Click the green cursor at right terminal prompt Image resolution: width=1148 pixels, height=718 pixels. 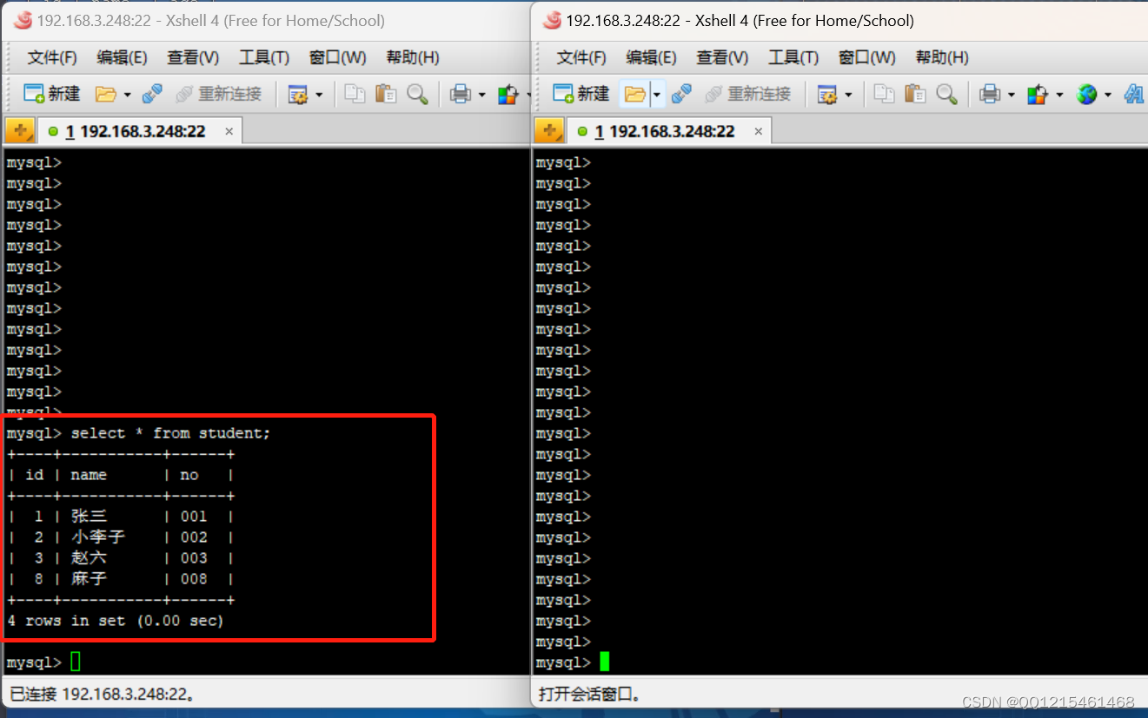(x=605, y=662)
